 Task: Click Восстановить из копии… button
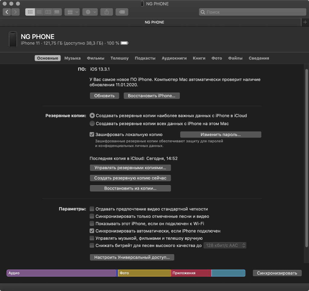[x=130, y=188]
